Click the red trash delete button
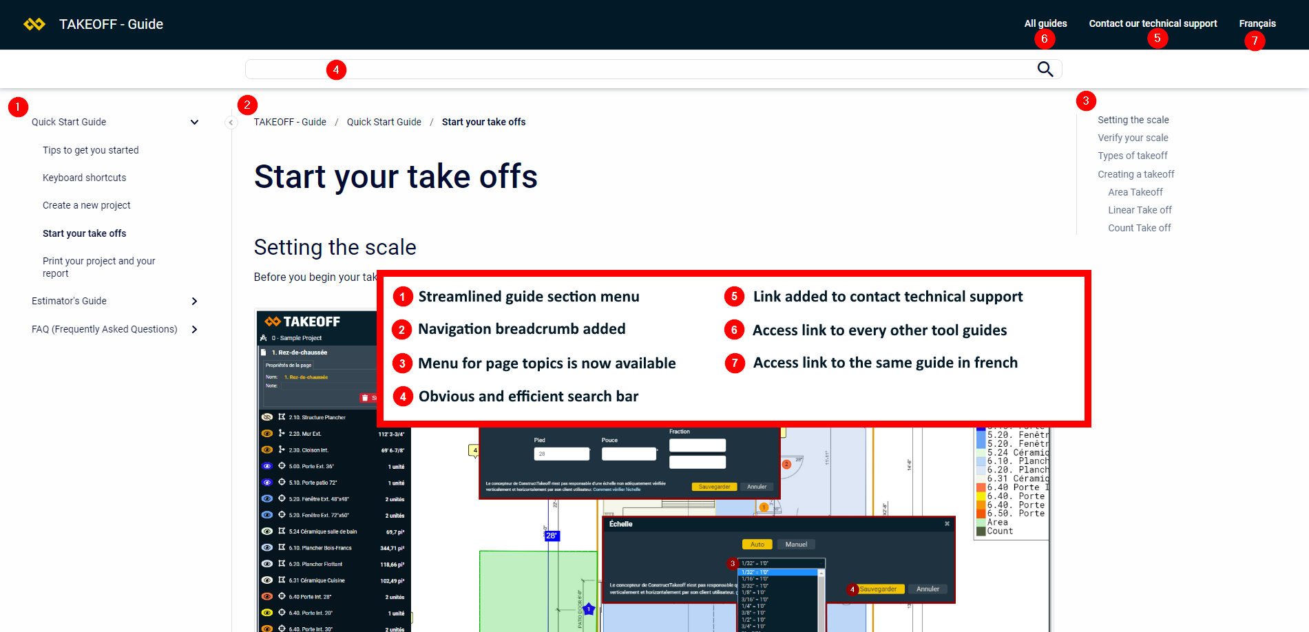This screenshot has width=1309, height=632. point(368,398)
